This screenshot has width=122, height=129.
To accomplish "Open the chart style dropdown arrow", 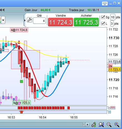I will (x=3, y=20).
